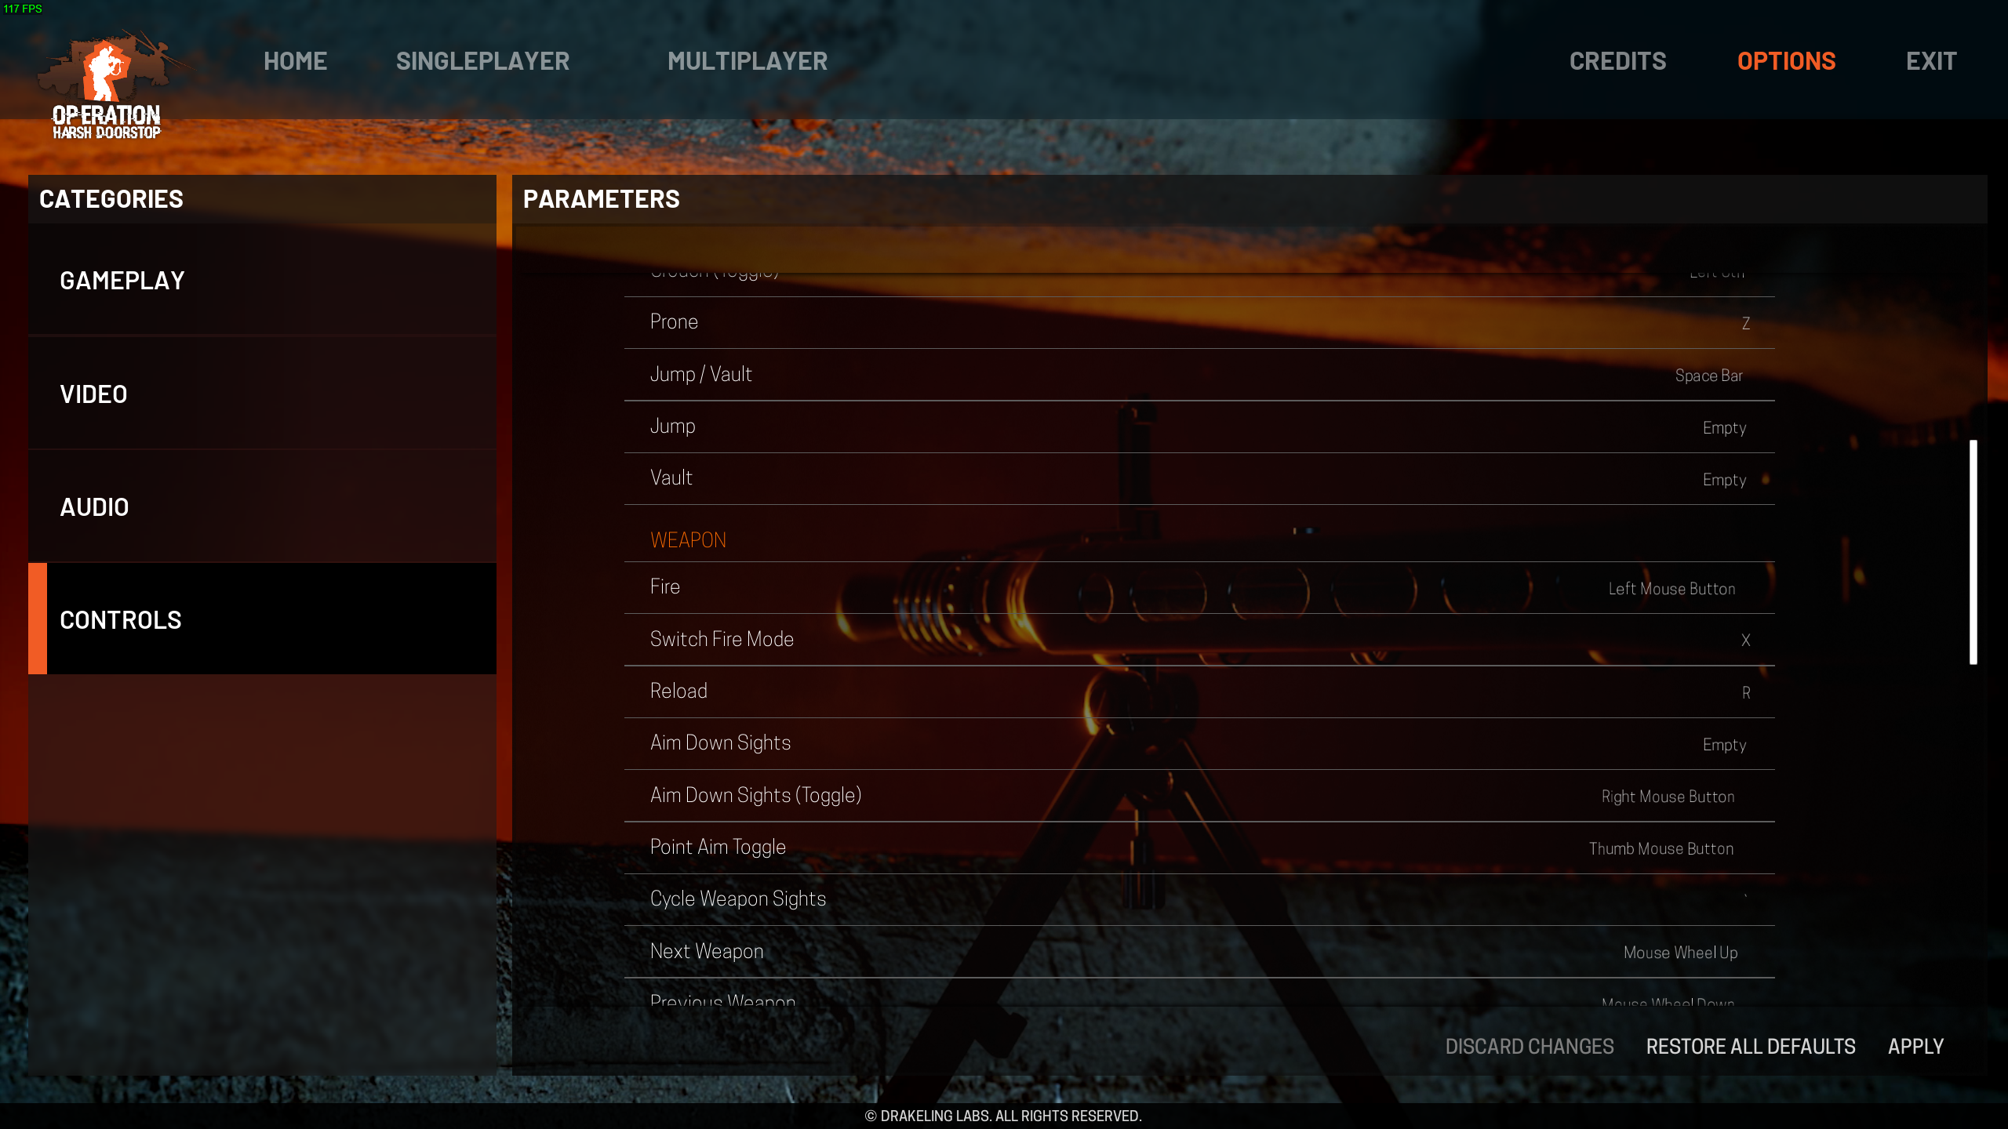
Task: Rebind Fire from Left Mouse Button
Action: (1672, 589)
